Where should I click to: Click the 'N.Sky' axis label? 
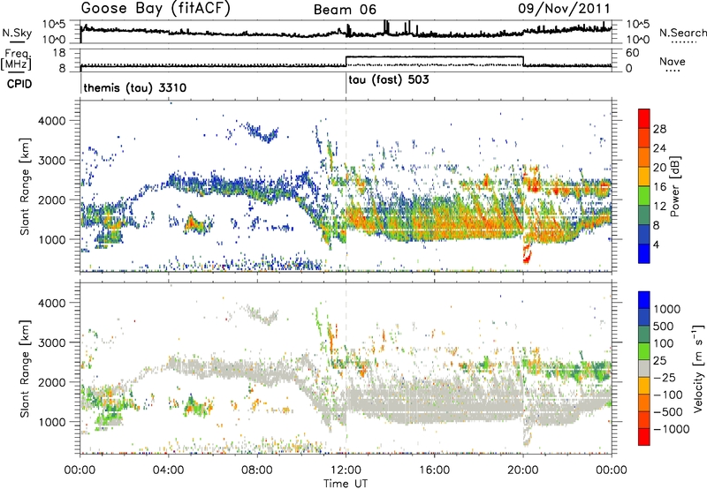[x=17, y=33]
